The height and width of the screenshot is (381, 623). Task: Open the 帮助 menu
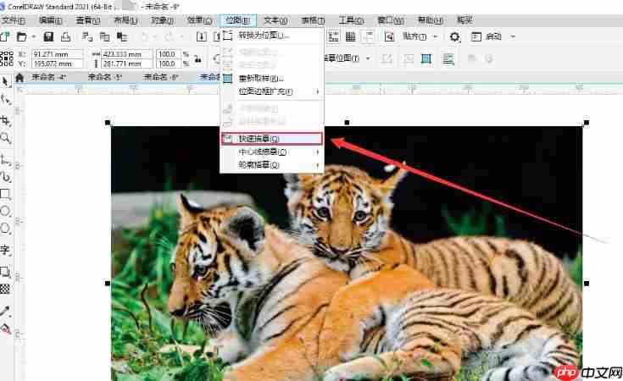431,20
